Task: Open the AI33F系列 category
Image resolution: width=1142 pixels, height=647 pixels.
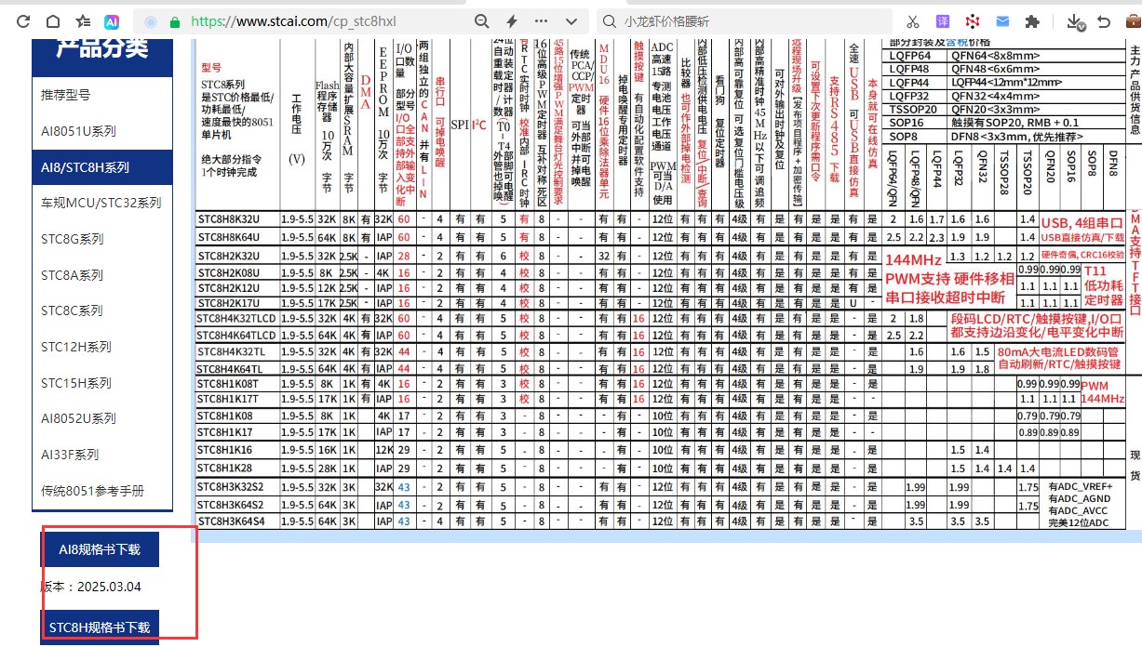Action: (102, 455)
